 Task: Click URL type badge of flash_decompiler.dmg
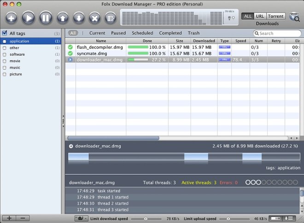click(x=224, y=47)
